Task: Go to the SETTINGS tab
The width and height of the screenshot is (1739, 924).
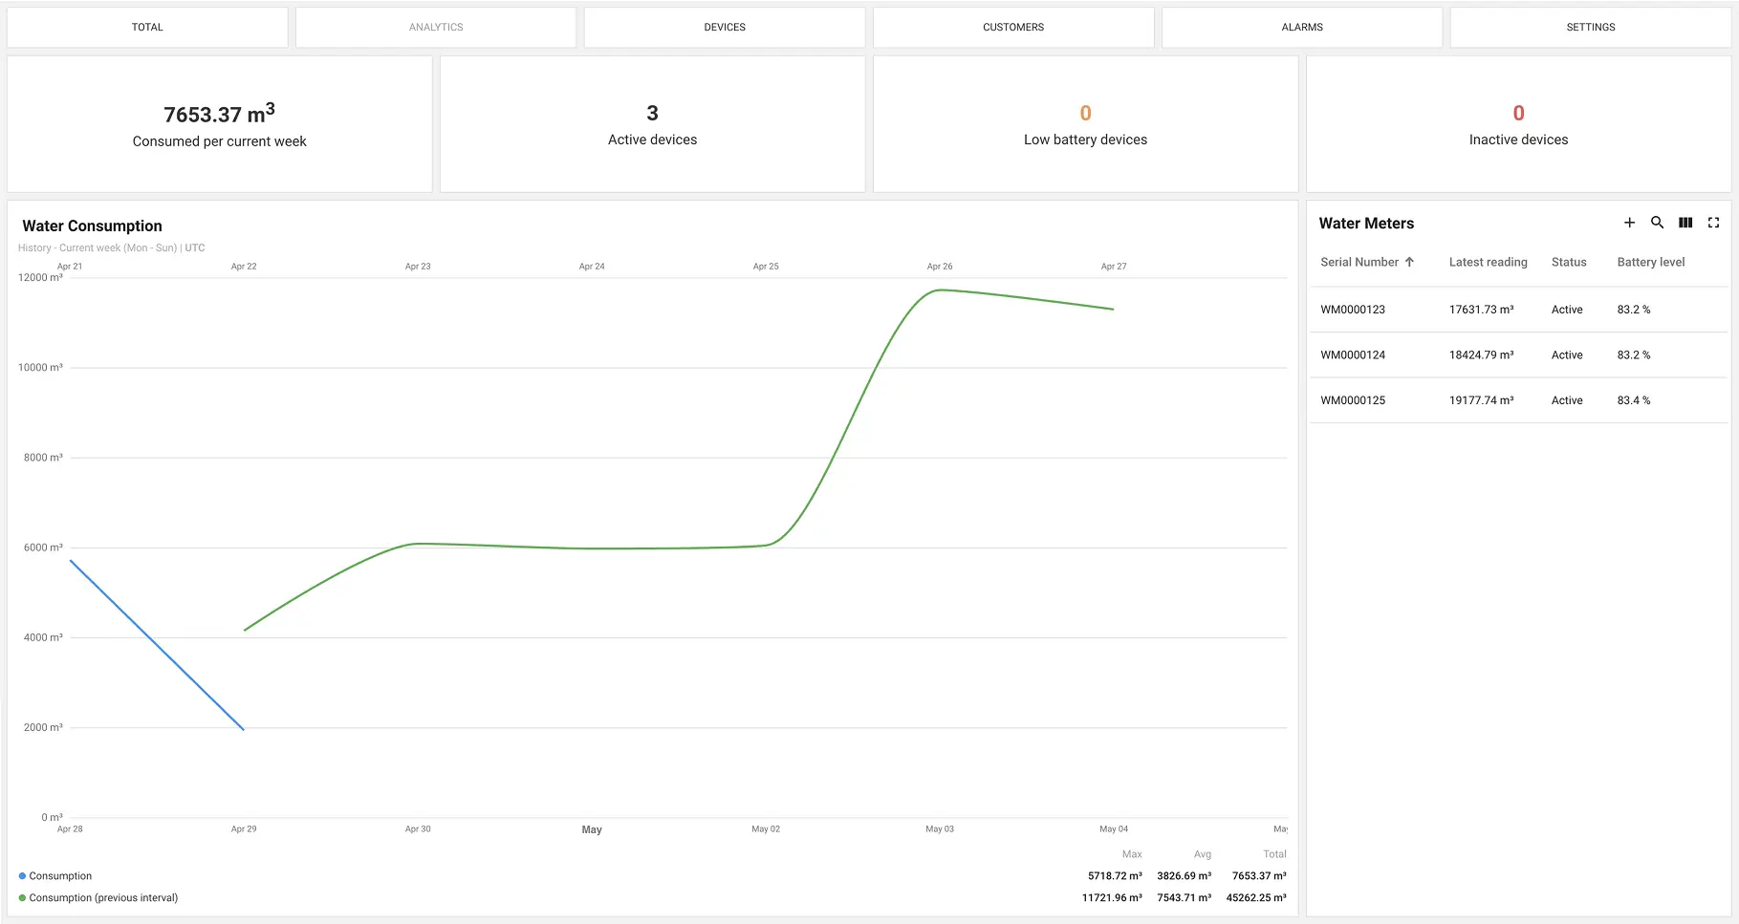Action: (x=1590, y=27)
